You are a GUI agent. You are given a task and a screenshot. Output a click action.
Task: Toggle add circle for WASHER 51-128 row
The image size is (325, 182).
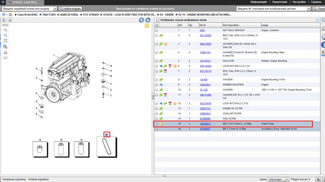(157, 90)
